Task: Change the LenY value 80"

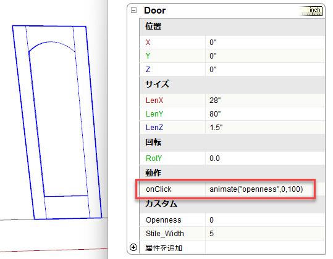Action: tap(265, 114)
